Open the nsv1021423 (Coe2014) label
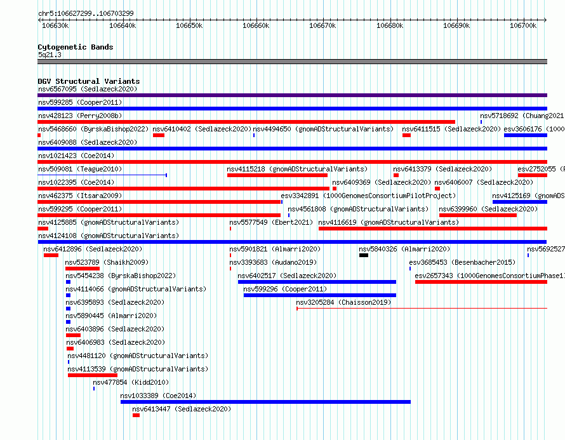 [76, 156]
